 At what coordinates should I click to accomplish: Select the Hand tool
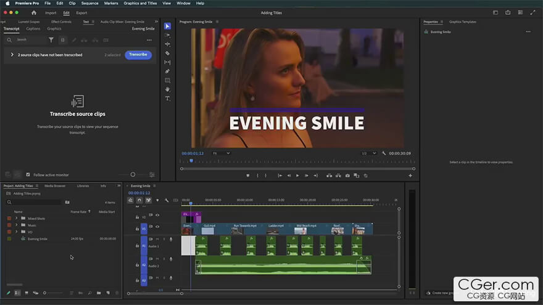tap(167, 89)
